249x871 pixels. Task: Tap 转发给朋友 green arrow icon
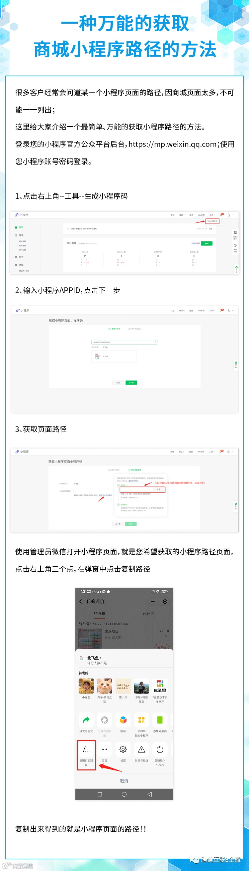[86, 720]
